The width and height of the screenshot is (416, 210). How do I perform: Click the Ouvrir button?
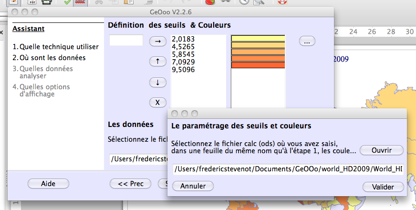(x=382, y=150)
